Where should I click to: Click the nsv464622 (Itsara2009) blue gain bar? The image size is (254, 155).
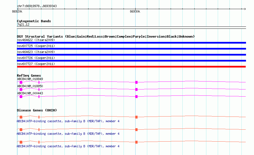(x=131, y=43)
